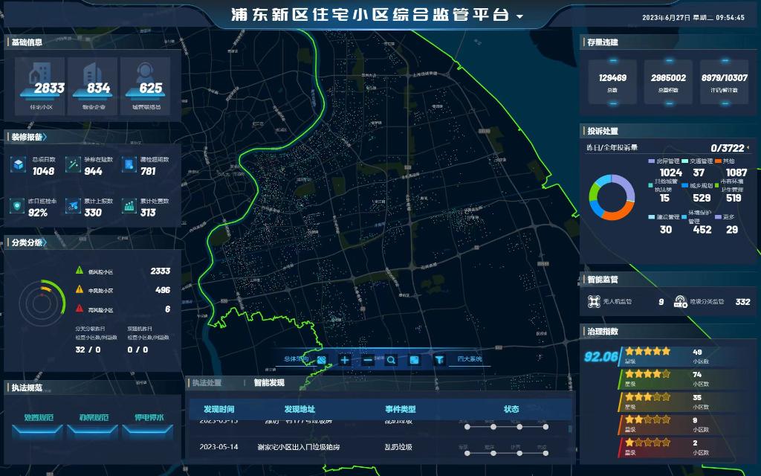Click the 停电停水 button
Viewport: 761px width, 476px height.
149,418
